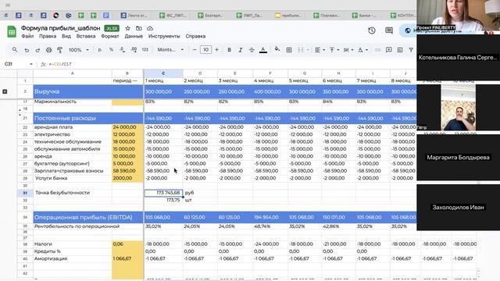Open the fill color picker
This screenshot has width=500, height=281.
pyautogui.click(x=277, y=49)
